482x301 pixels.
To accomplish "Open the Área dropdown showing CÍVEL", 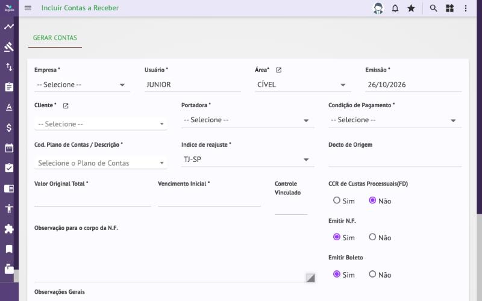I will coord(303,85).
